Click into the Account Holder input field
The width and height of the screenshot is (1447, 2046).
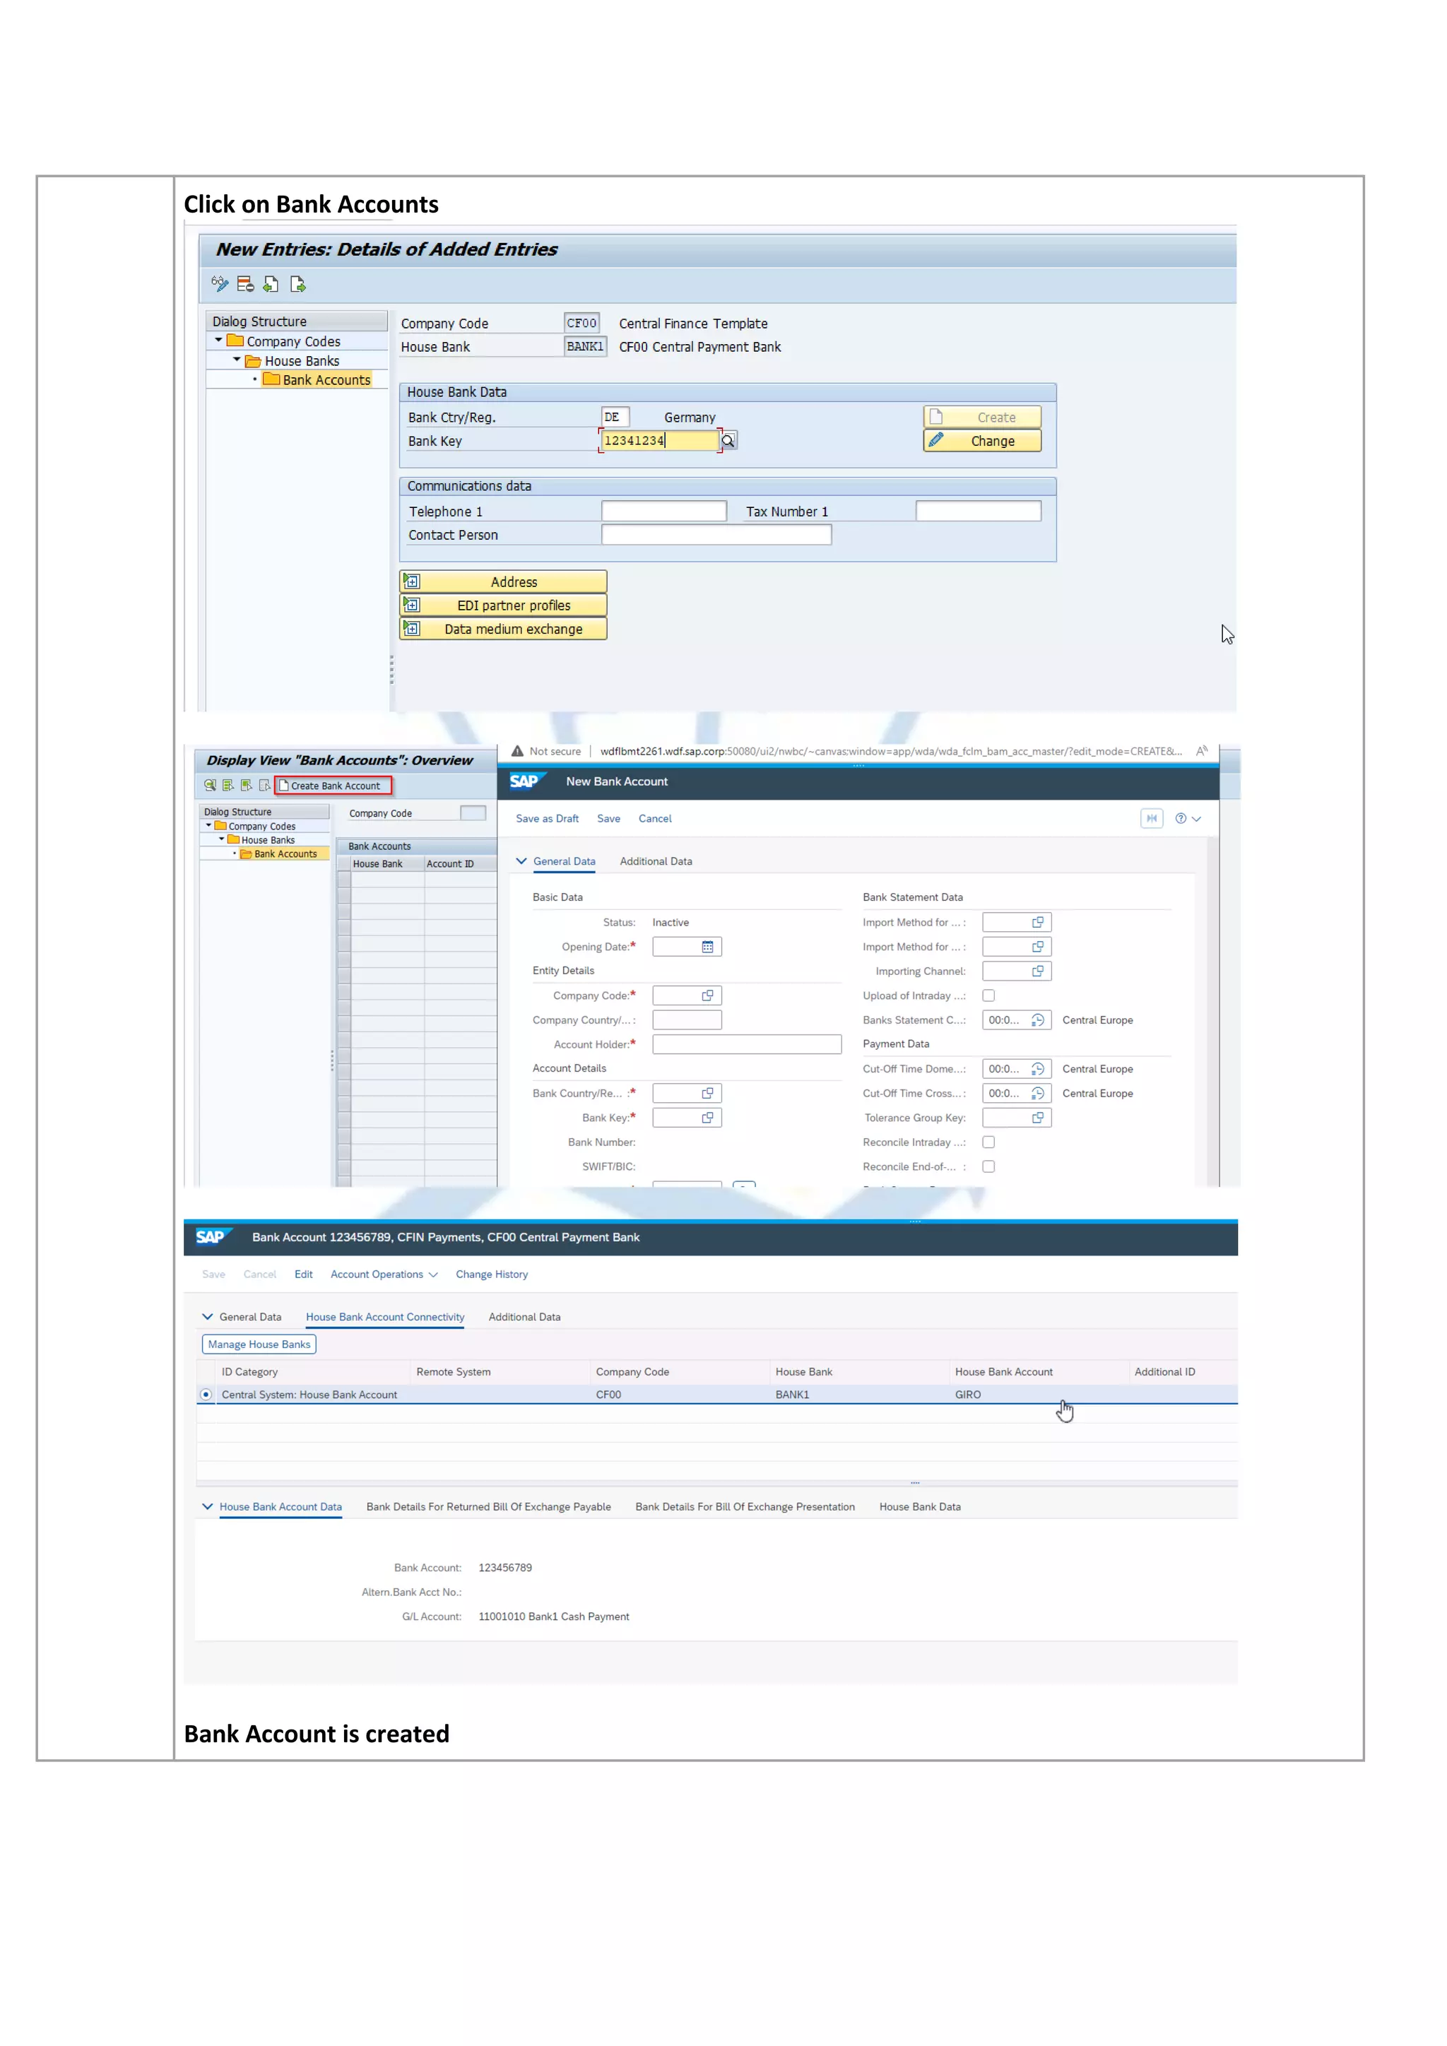click(747, 1043)
